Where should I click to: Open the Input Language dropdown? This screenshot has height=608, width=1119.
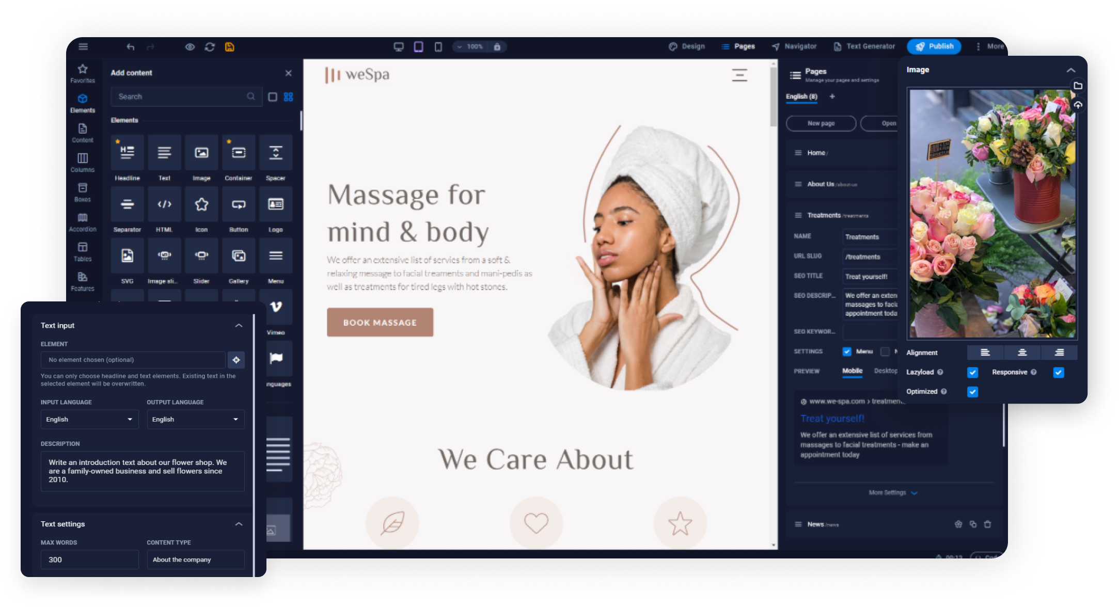[x=88, y=419]
